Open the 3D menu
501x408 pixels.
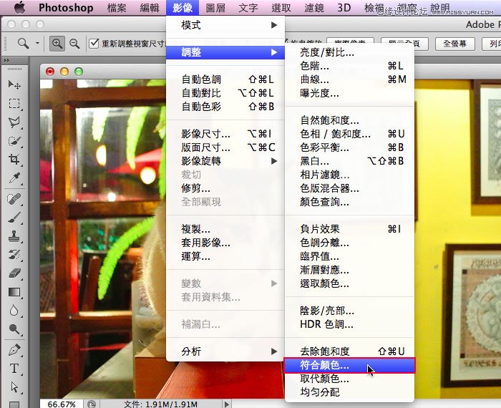[x=344, y=8]
